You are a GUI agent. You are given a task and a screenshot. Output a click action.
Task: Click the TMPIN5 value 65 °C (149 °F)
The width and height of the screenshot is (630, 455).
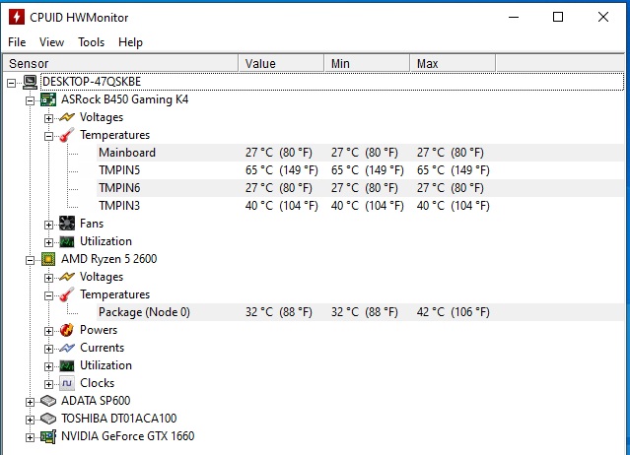pyautogui.click(x=282, y=170)
